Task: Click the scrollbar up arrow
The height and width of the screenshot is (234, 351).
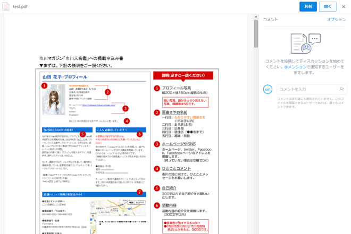Action: 256,17
